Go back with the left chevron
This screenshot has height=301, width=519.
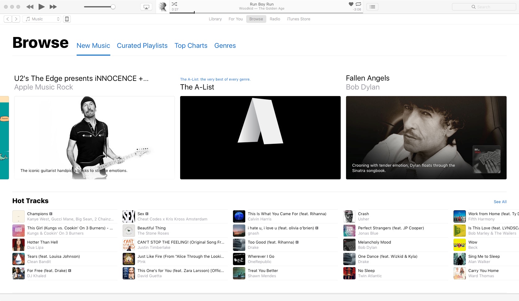[x=8, y=19]
